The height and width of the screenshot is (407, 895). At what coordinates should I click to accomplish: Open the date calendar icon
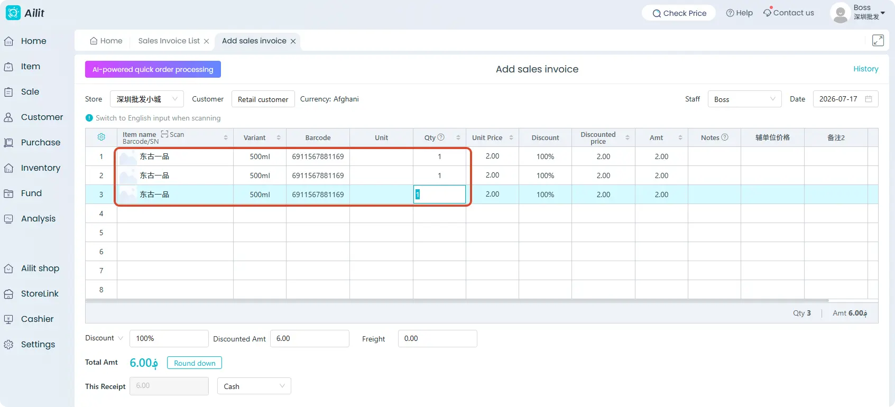pyautogui.click(x=868, y=99)
